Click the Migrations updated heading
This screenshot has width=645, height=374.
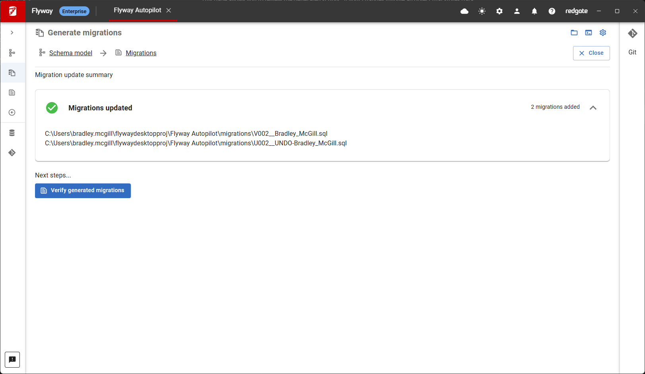100,108
